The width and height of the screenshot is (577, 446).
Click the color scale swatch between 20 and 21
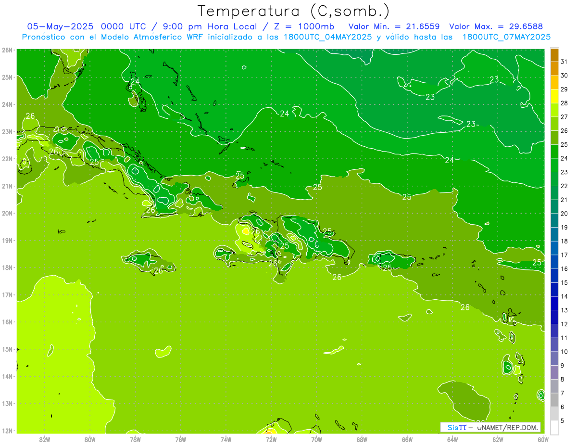tap(554, 207)
